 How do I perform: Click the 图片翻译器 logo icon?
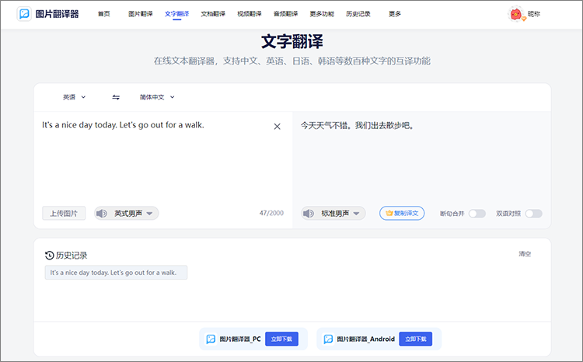click(24, 14)
